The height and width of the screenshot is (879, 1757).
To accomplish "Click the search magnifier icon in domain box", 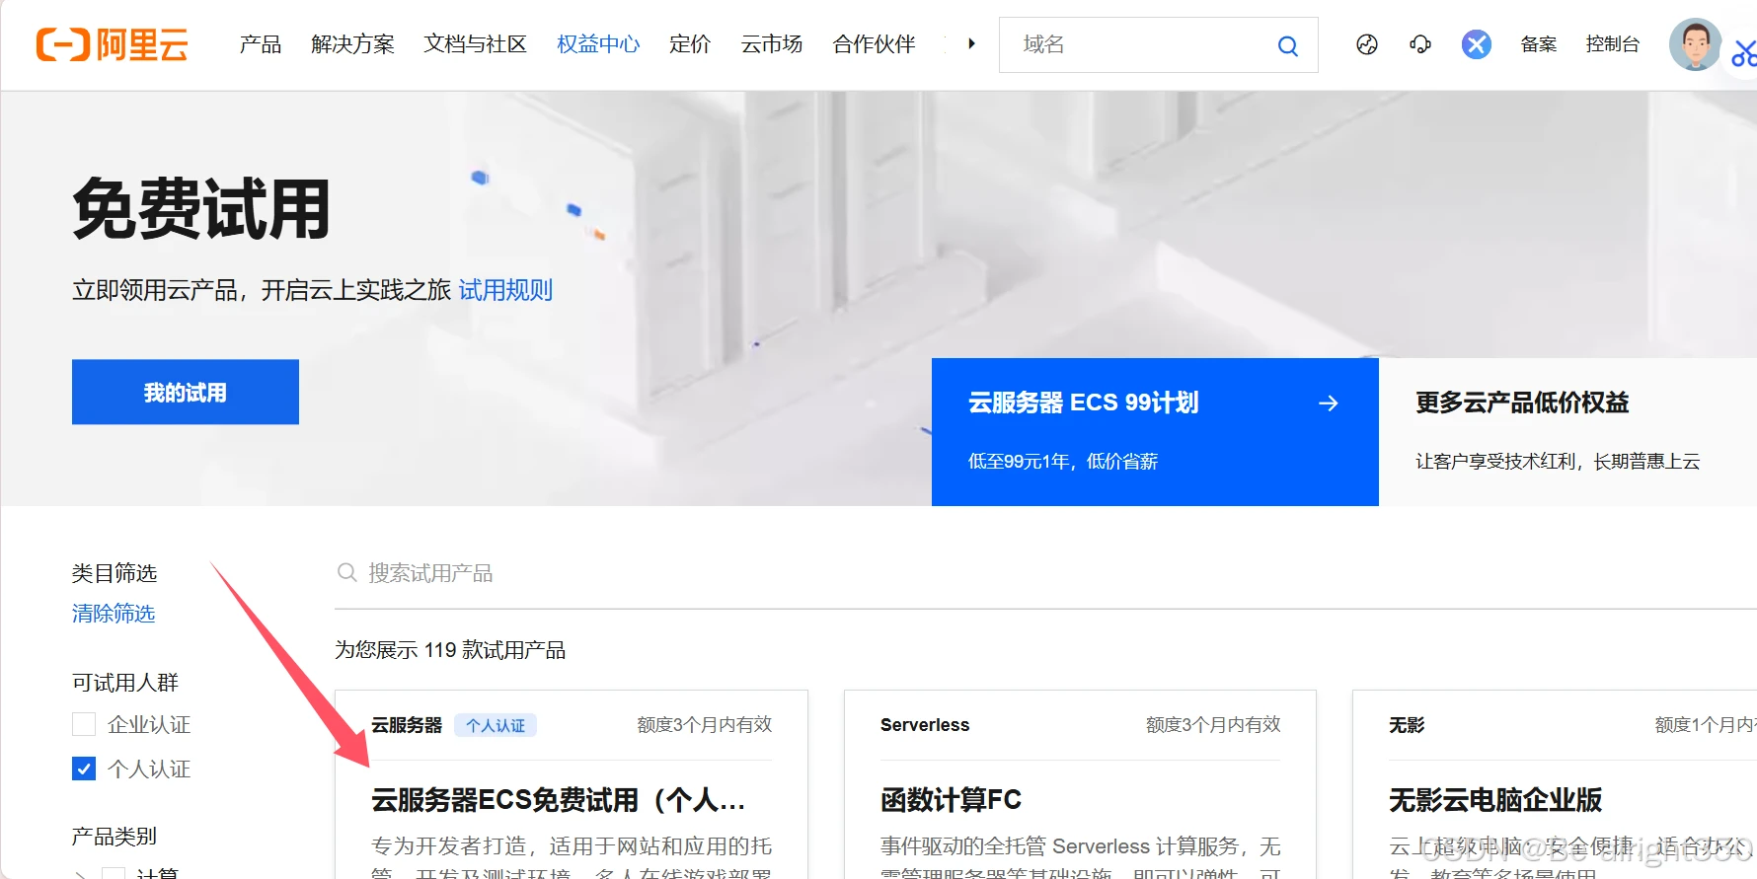I will pos(1287,45).
